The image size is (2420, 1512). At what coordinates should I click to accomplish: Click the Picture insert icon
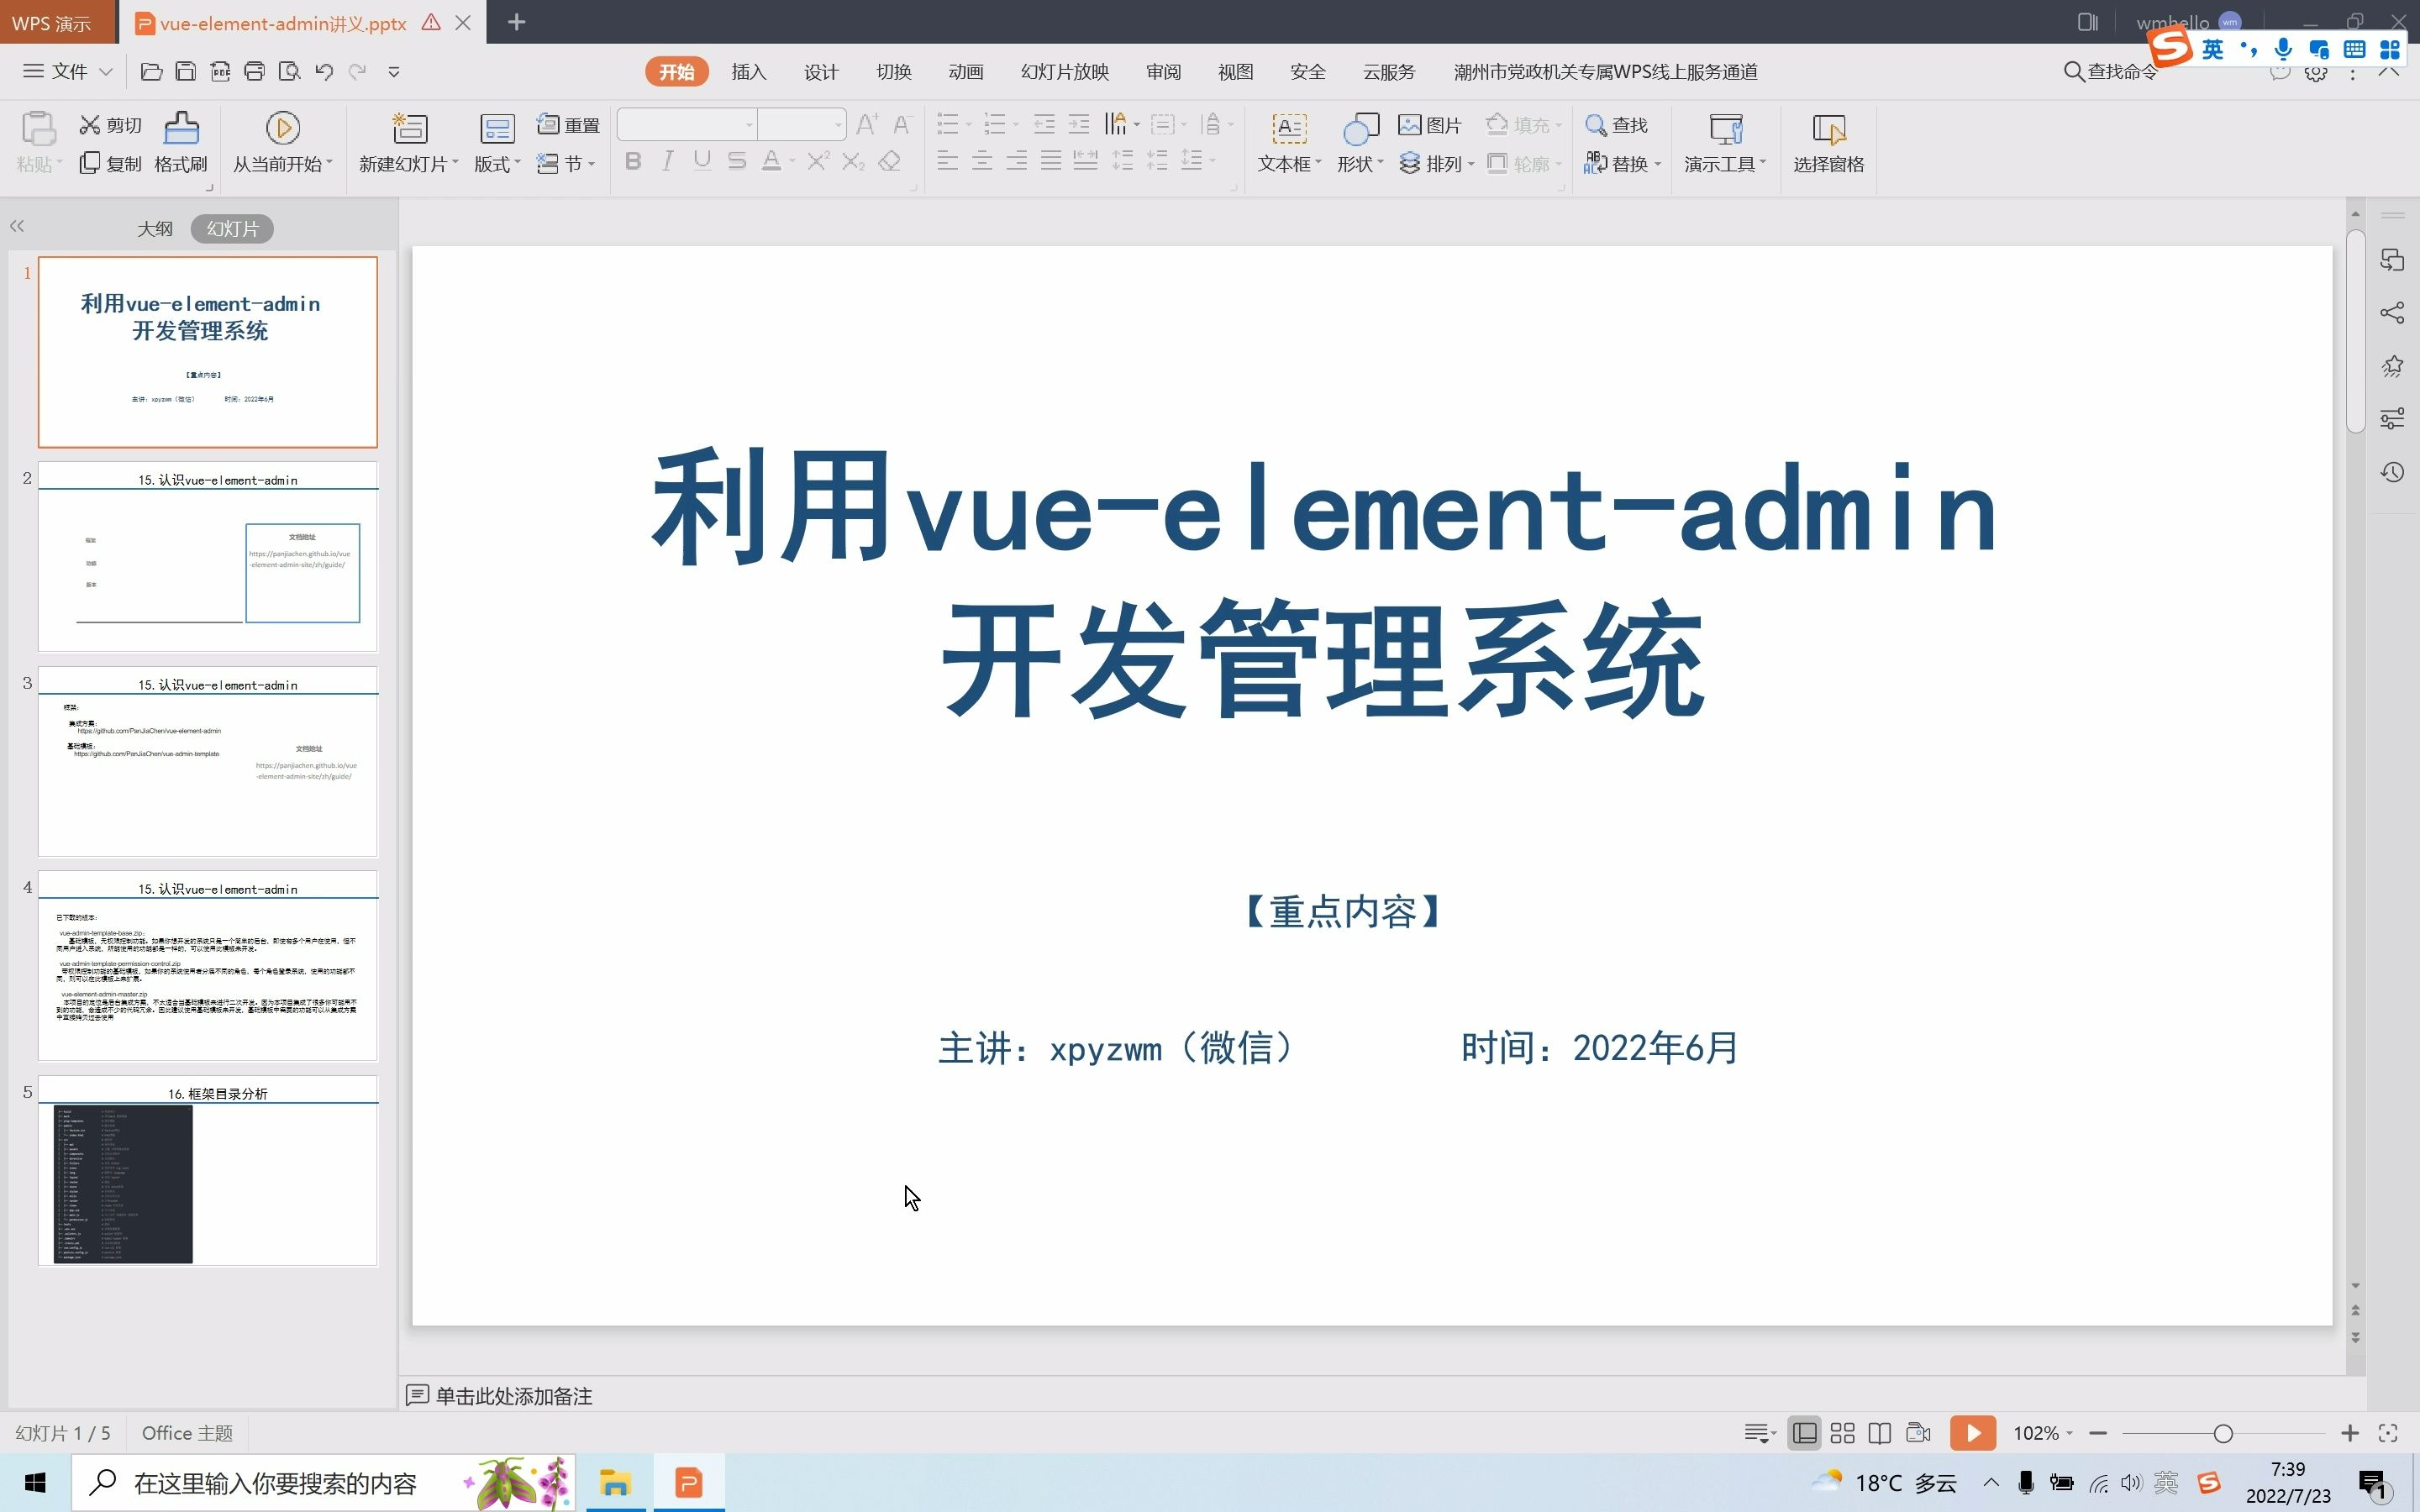[1428, 123]
